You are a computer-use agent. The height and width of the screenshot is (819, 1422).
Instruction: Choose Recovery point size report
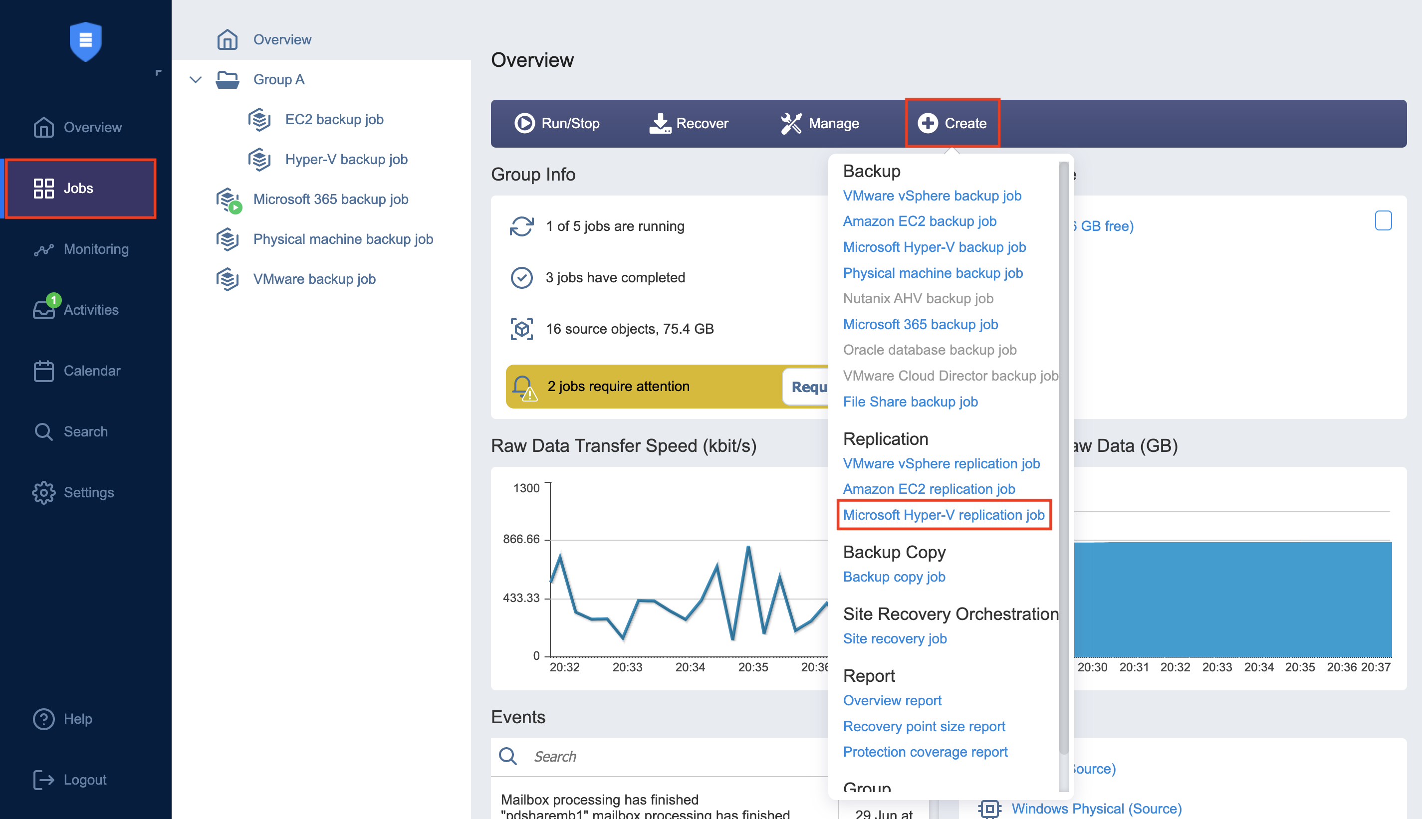924,726
